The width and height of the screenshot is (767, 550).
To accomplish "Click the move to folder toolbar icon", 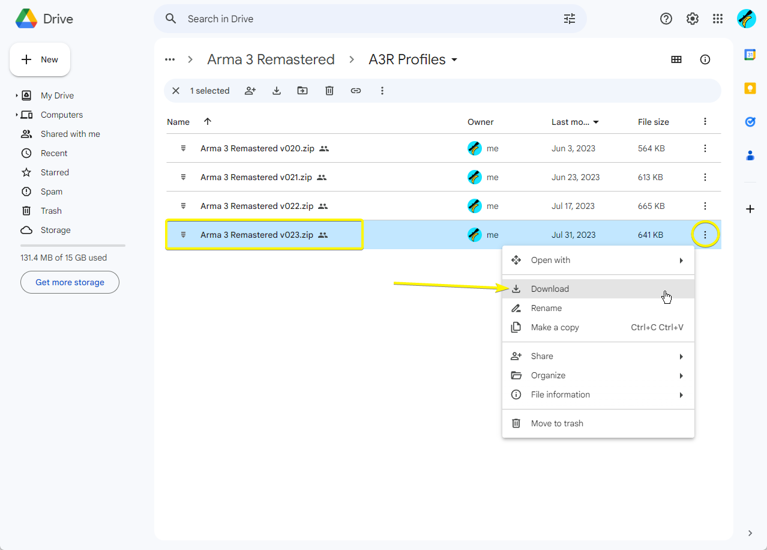I will click(302, 91).
